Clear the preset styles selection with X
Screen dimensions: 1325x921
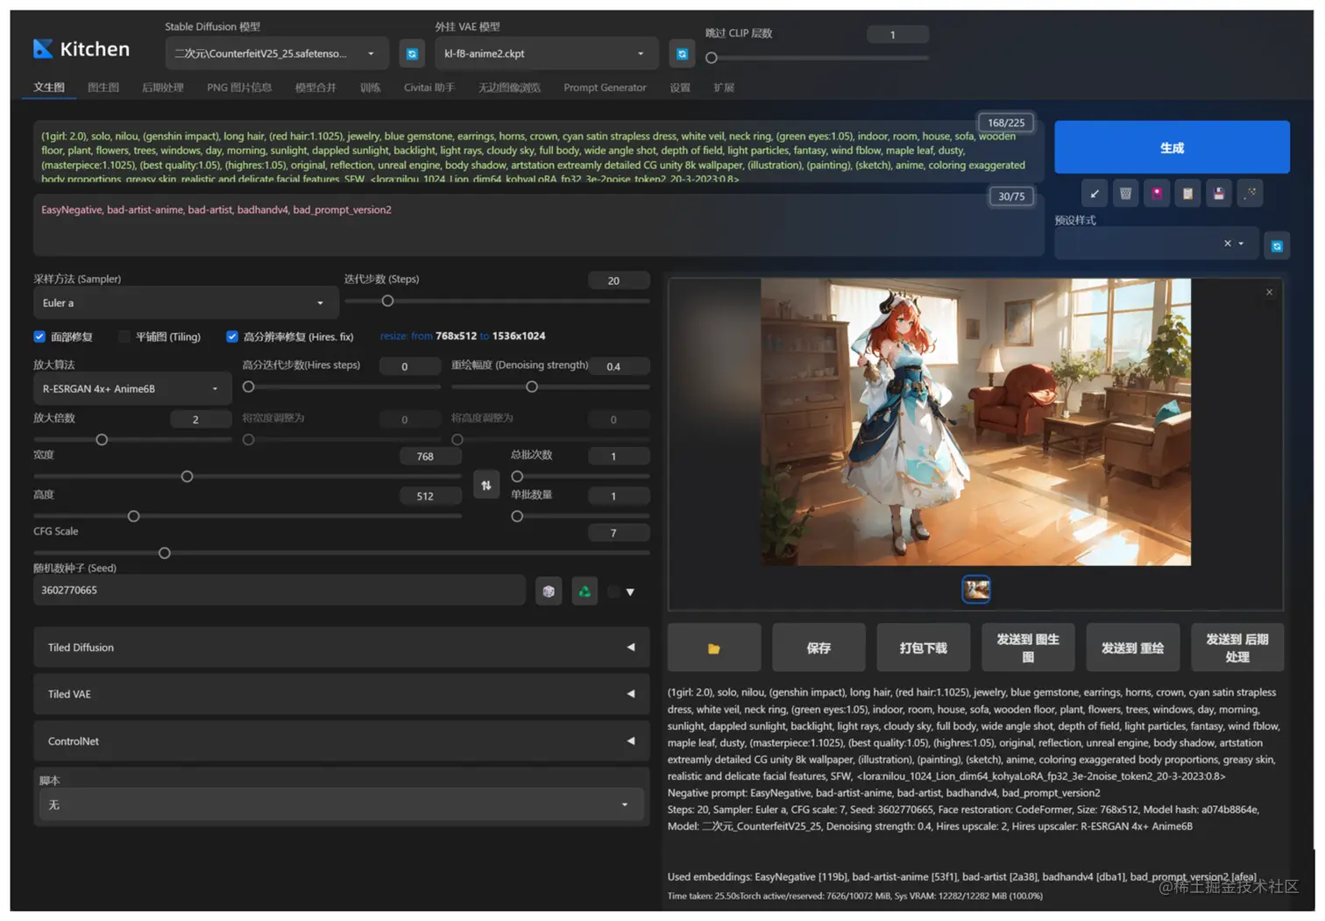click(x=1228, y=244)
